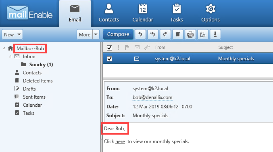Toggle the select-all checkbox in header
The image size is (273, 152).
(109, 48)
